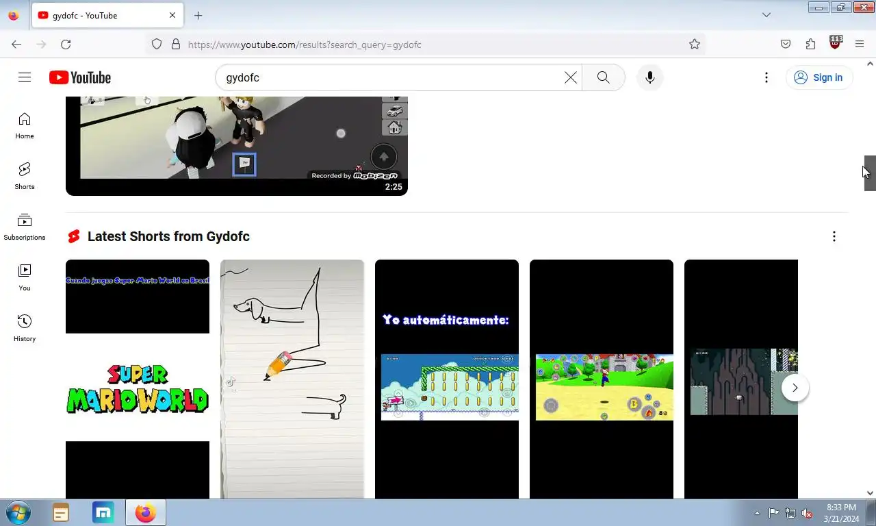Viewport: 876px width, 526px height.
Task: Open options menu for Latest Shorts section
Action: pos(834,236)
